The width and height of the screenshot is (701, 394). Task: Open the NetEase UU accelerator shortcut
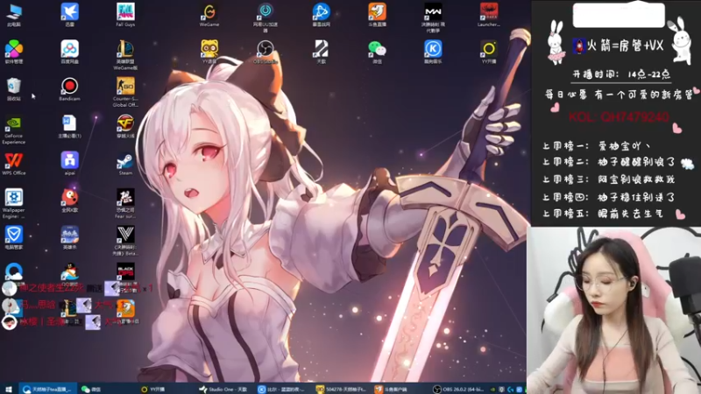[x=266, y=18]
